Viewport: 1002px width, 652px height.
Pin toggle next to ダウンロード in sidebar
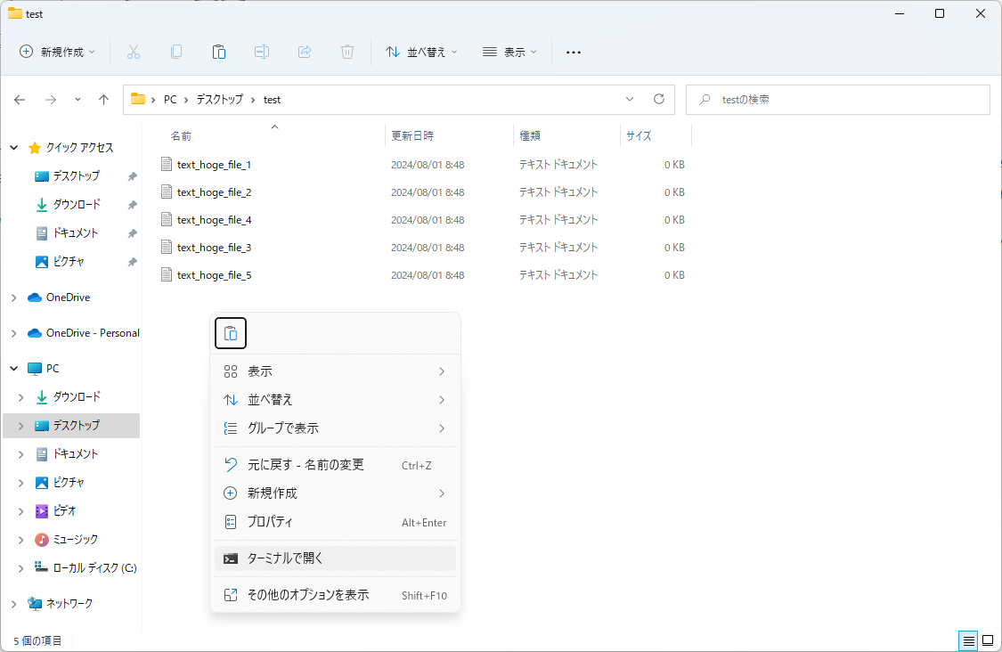click(x=131, y=204)
